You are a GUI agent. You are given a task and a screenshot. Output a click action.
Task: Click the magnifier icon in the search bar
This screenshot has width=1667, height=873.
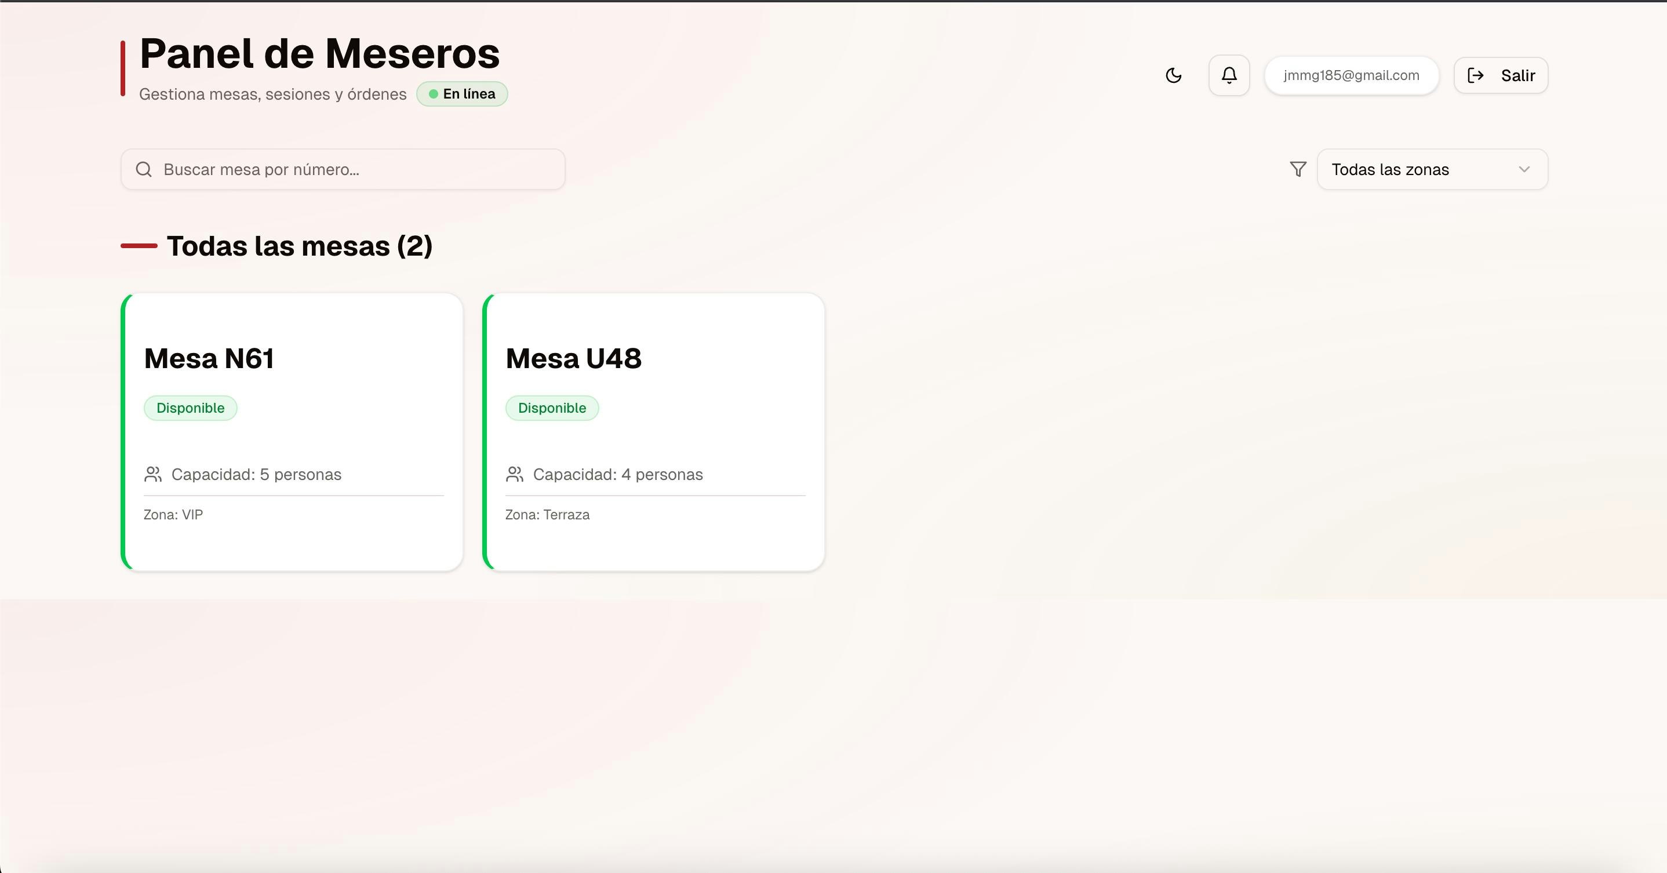[x=144, y=169]
